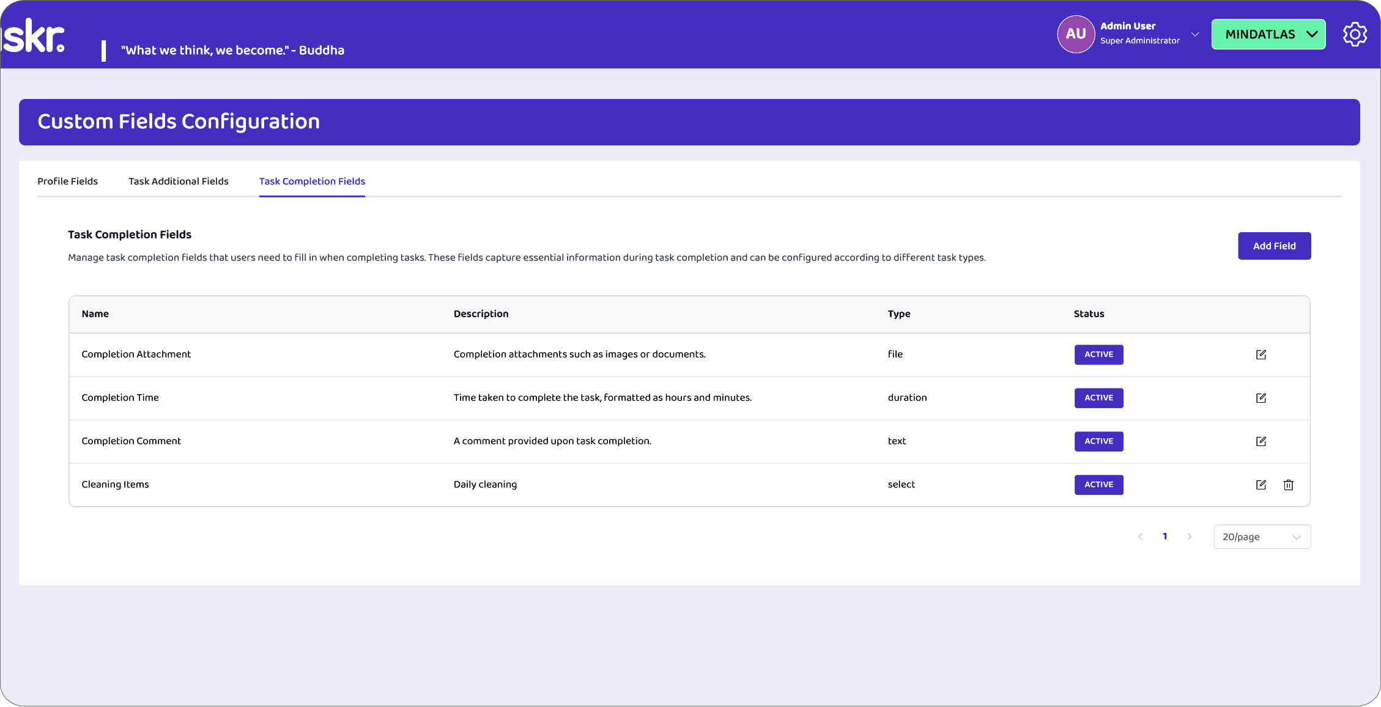Click the edit icon for Completion Attachment

click(1261, 354)
